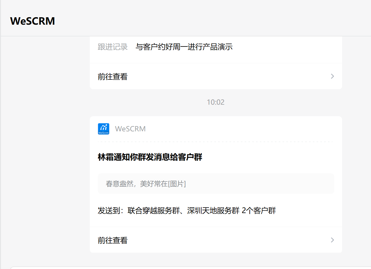Click the 10:02 timestamp
This screenshot has width=371, height=269.
[x=216, y=102]
